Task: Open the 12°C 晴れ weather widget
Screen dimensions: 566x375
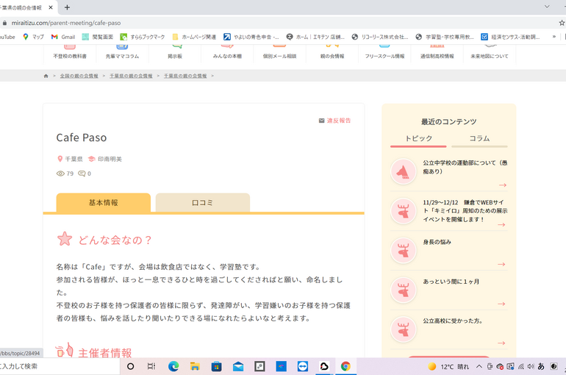Action: (x=448, y=367)
